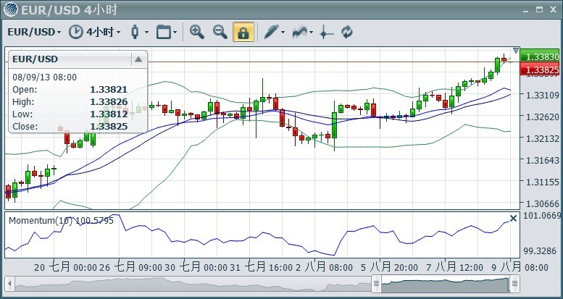Open the indicators icon

pos(299,33)
